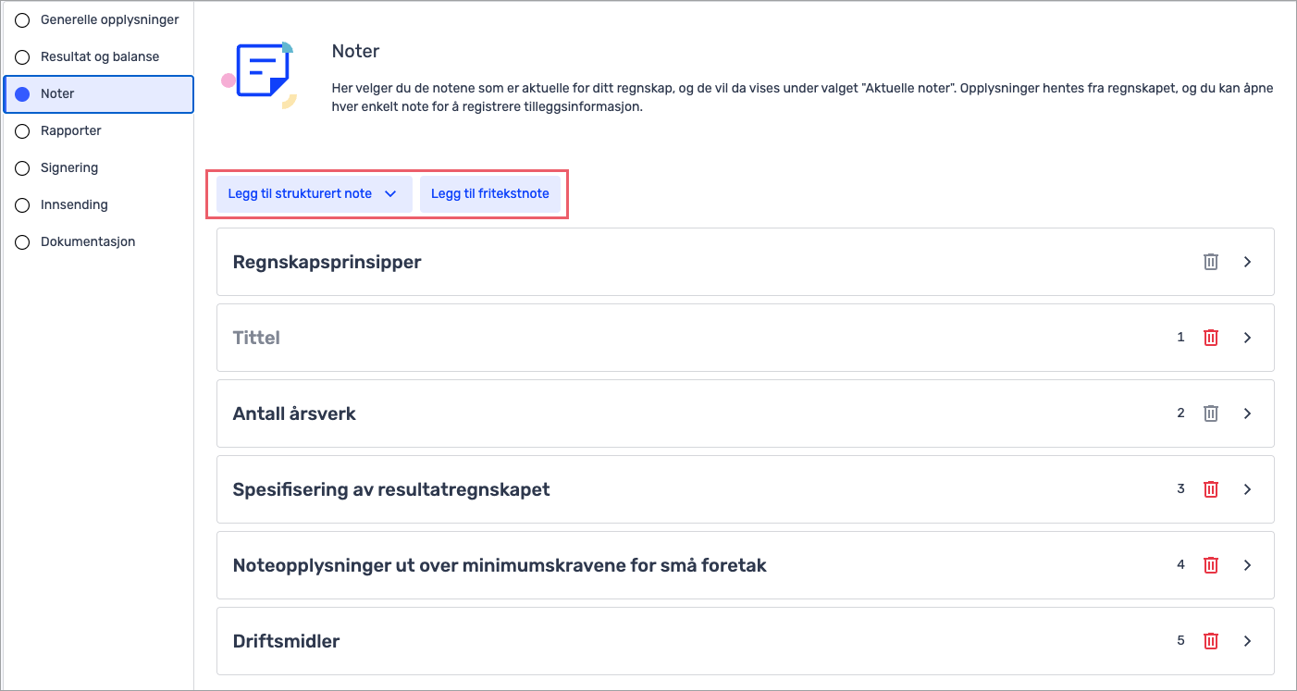The width and height of the screenshot is (1297, 691).
Task: Click trash icon on Noteopplysninger row
Action: coord(1210,565)
